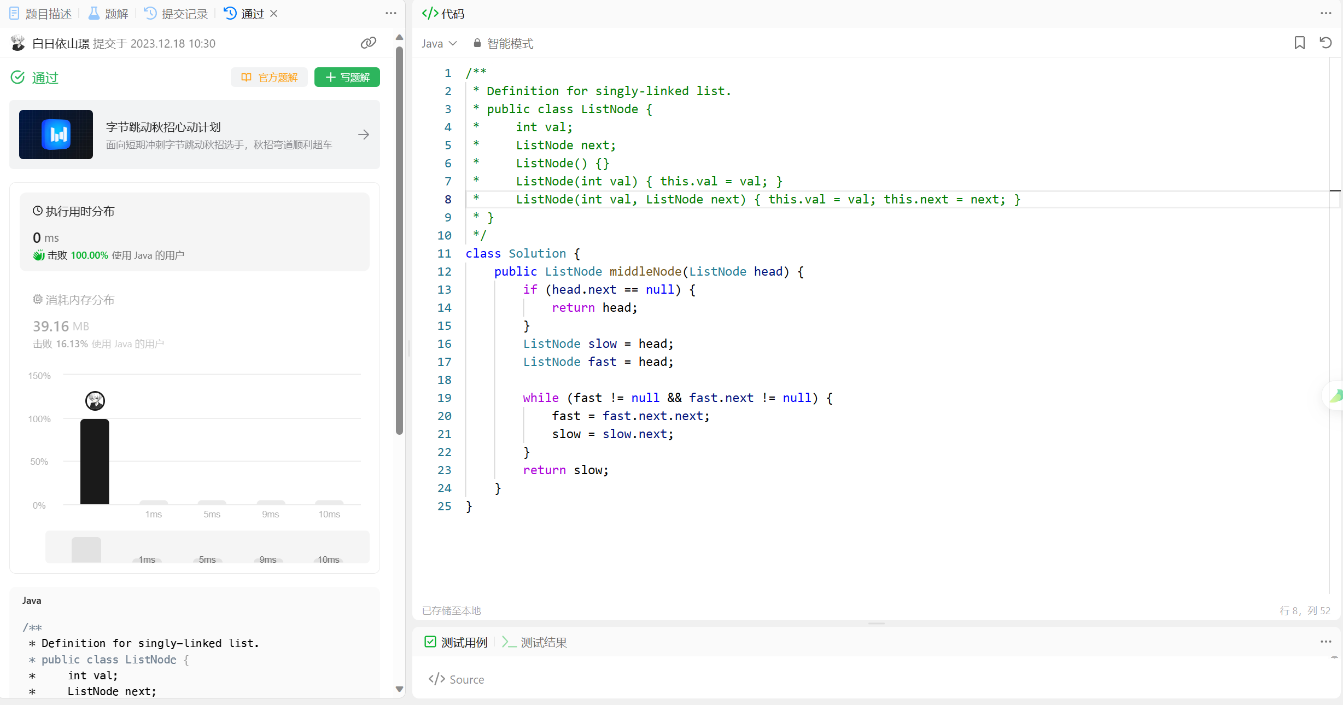
Task: Select Java language dropdown
Action: [439, 43]
